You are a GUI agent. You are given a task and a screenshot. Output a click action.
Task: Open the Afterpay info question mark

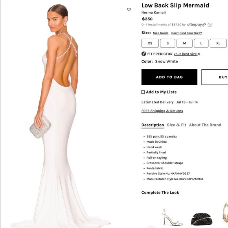210,25
